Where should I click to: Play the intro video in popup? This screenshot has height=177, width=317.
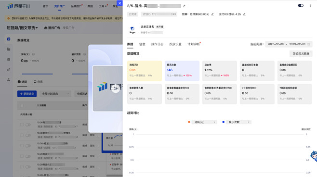coord(116,88)
